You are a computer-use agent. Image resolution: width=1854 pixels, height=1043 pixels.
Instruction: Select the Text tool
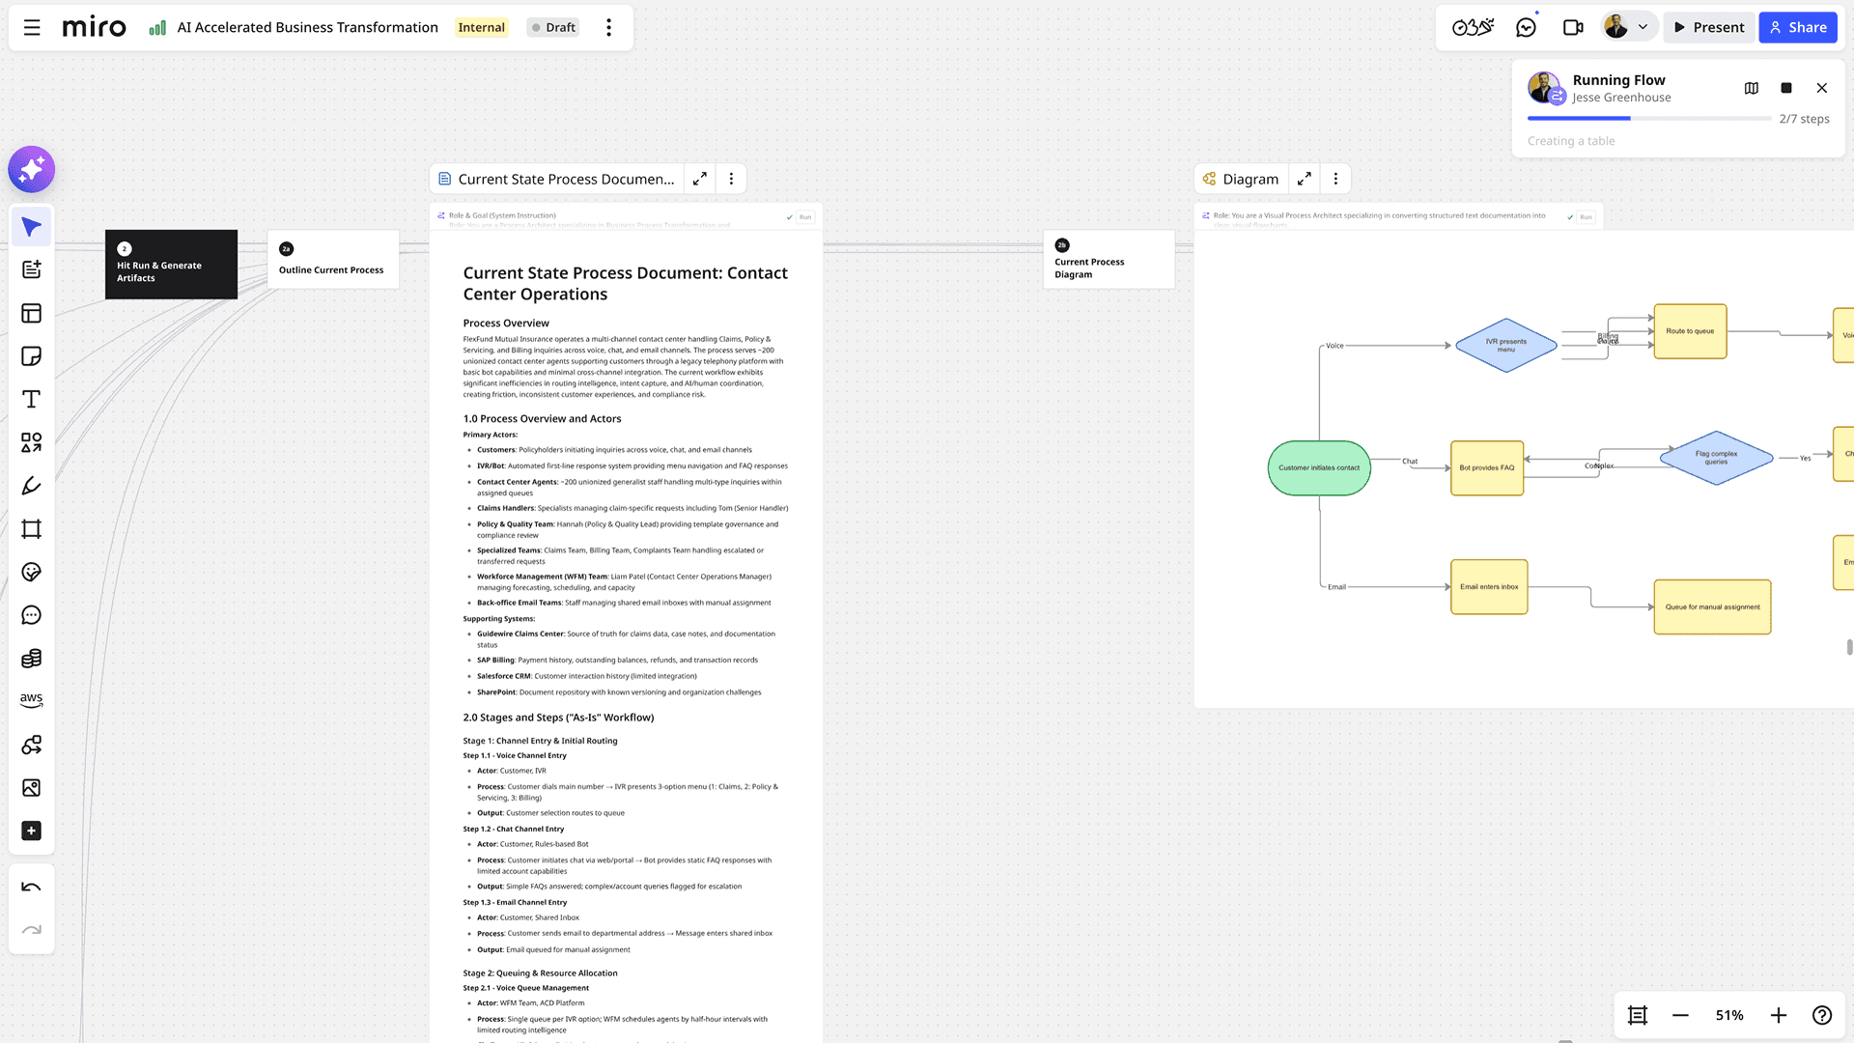[x=31, y=400]
